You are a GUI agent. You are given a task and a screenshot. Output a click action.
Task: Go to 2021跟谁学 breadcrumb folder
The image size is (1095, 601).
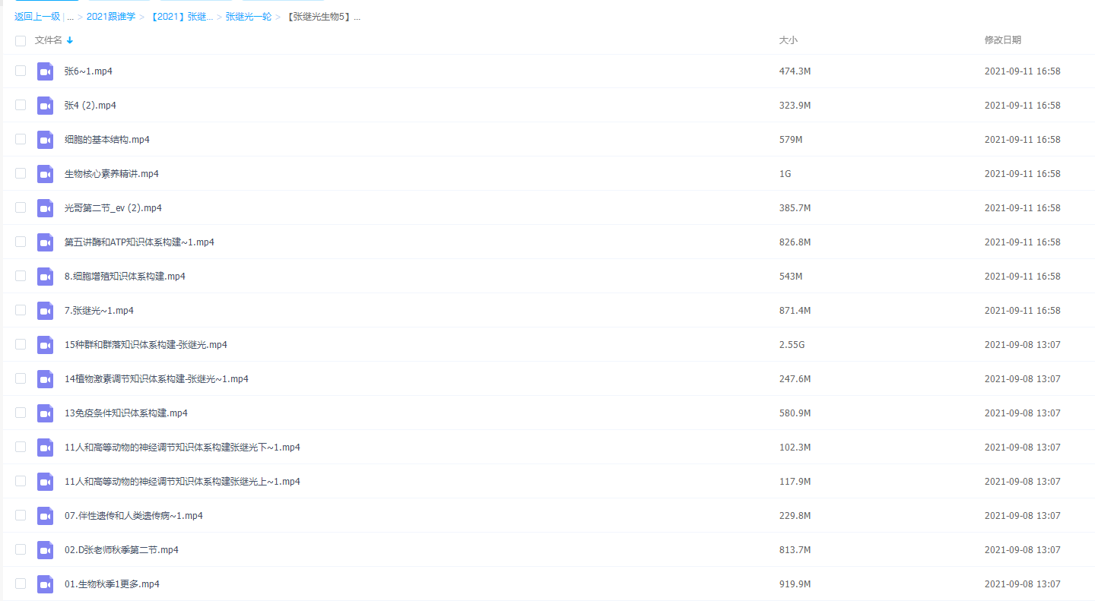[111, 17]
